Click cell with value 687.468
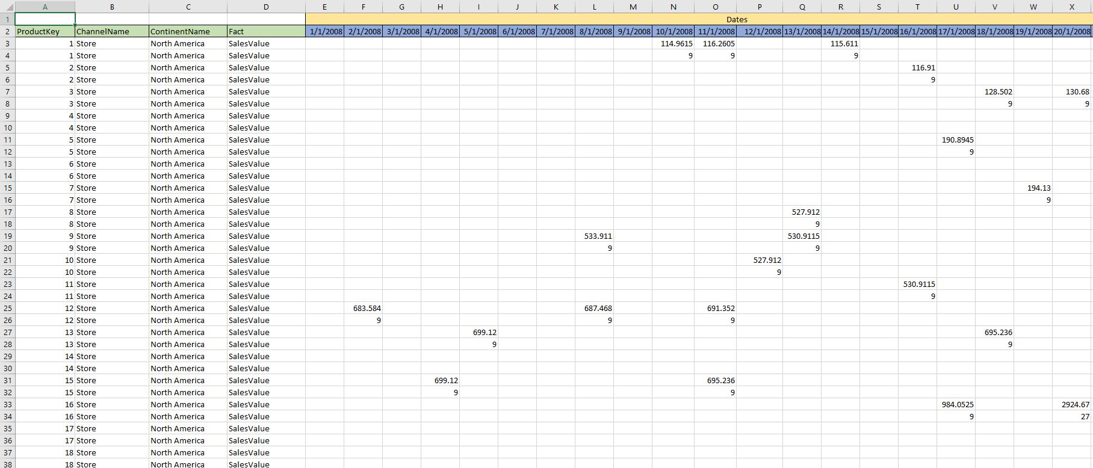1093x468 pixels. [594, 308]
